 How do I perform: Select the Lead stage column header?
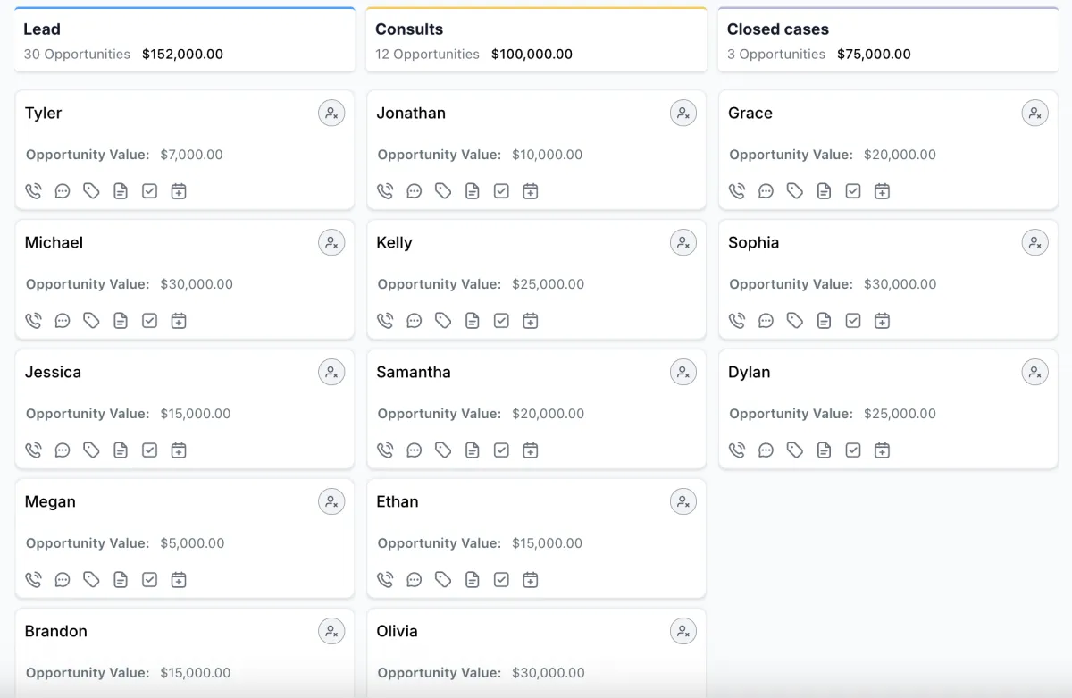(x=42, y=29)
